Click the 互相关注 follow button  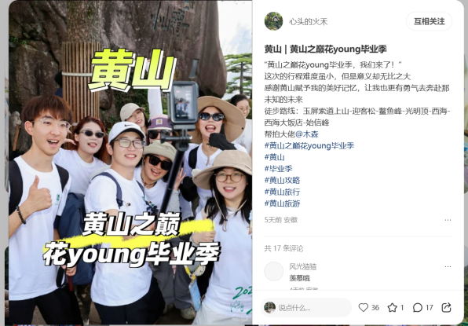pos(430,21)
